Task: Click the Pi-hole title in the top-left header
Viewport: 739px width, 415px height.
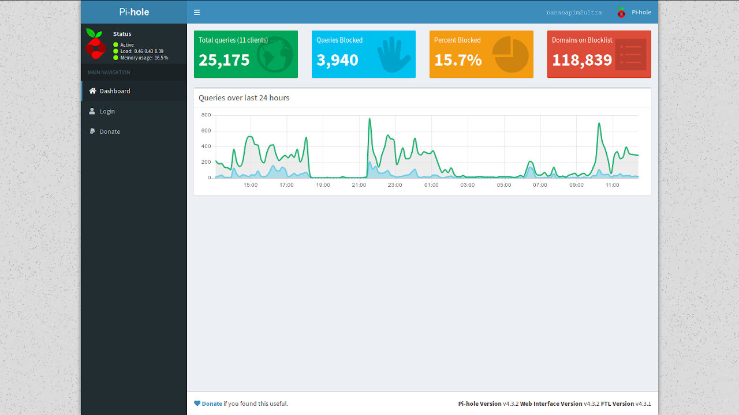Action: click(x=134, y=12)
